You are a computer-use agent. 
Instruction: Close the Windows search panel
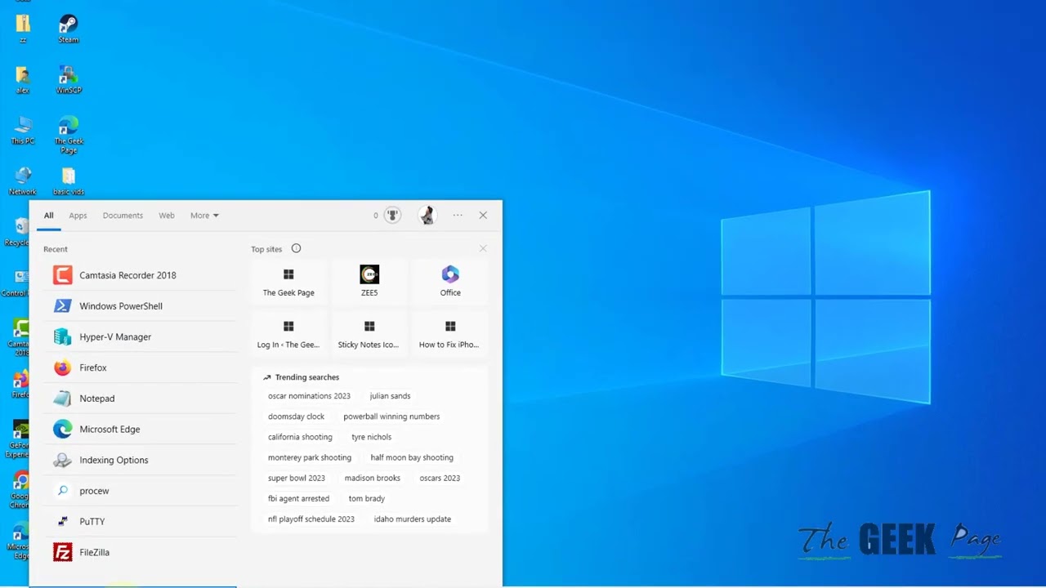click(x=483, y=216)
